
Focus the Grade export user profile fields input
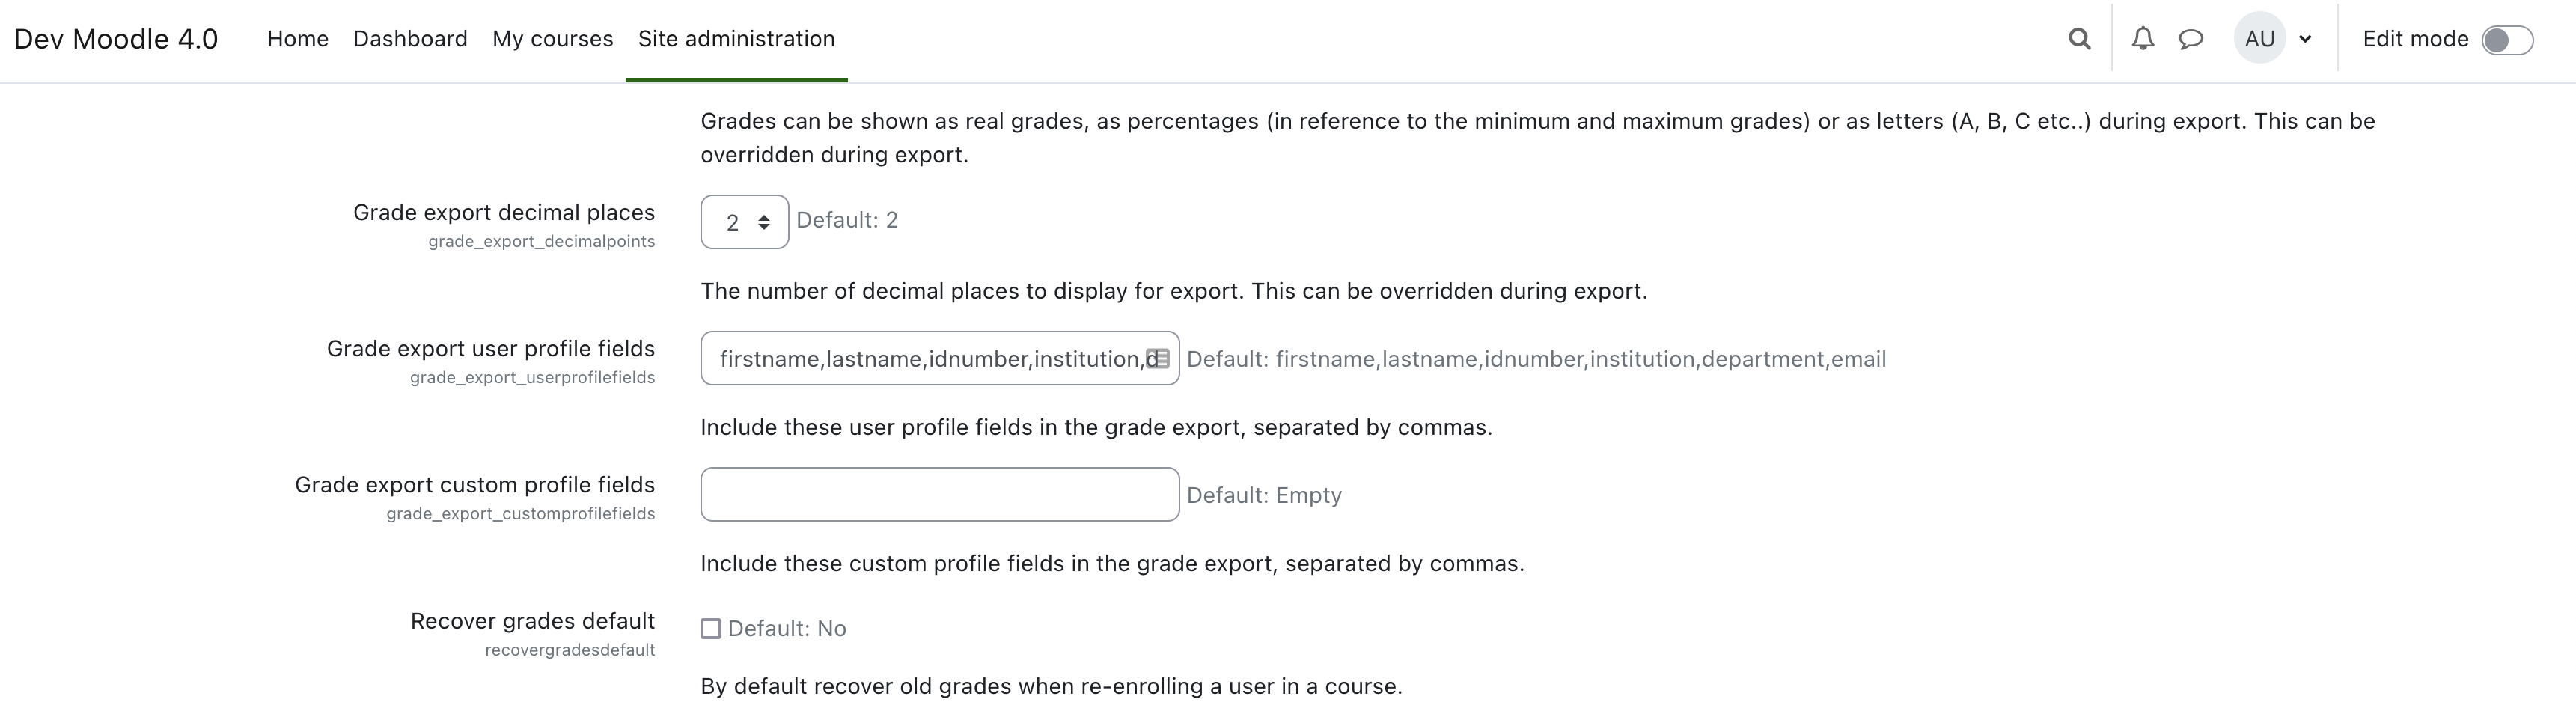pyautogui.click(x=940, y=358)
